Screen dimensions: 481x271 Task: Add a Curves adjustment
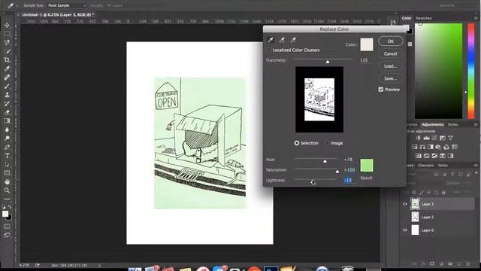434,138
